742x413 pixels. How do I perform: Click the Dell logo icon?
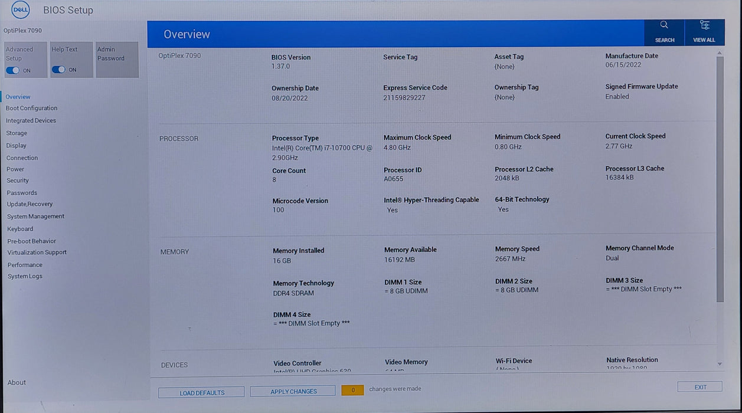21,9
